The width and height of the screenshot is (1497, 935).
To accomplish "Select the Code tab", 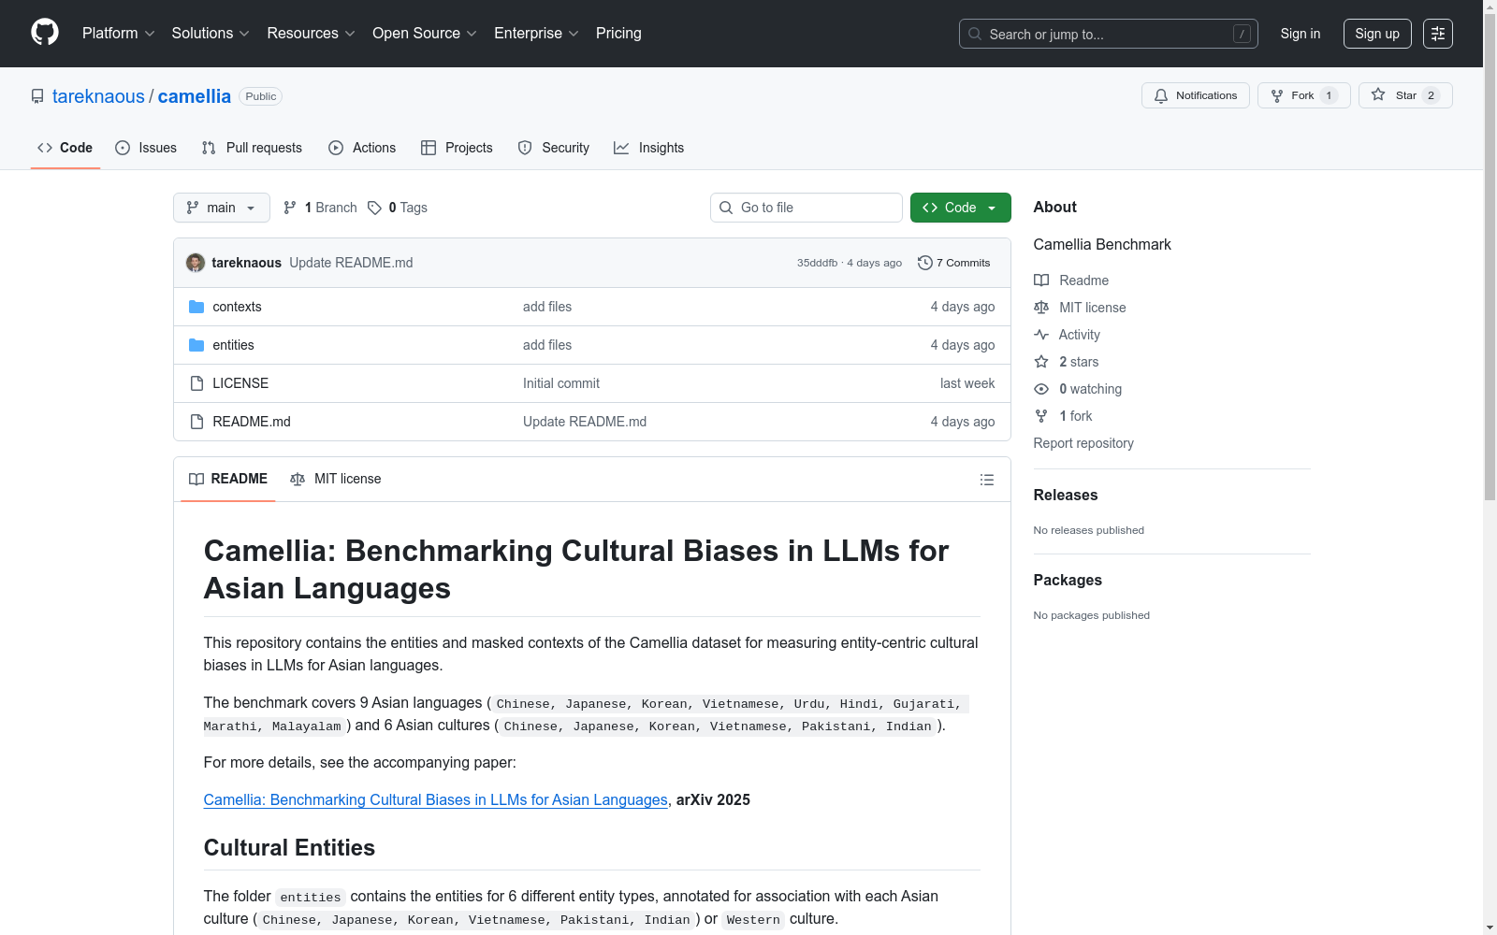I will click(x=65, y=148).
